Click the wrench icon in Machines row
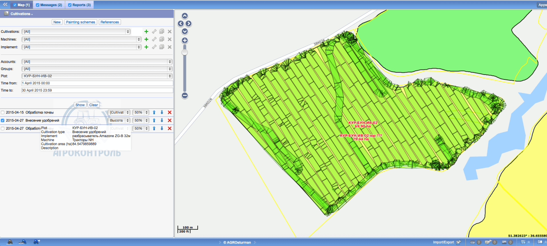Viewport: 547px width, 246px height. pyautogui.click(x=154, y=39)
